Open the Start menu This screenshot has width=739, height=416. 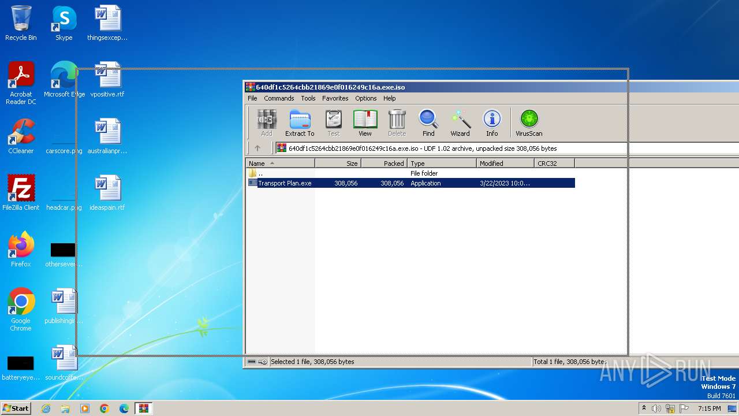tap(16, 408)
